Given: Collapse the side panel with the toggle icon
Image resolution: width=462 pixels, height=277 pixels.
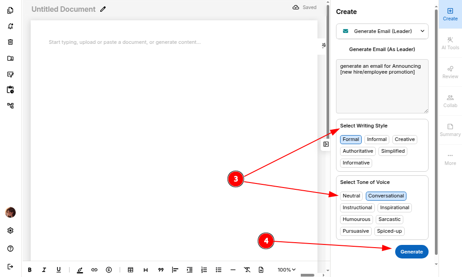Looking at the screenshot, I should click(x=326, y=144).
